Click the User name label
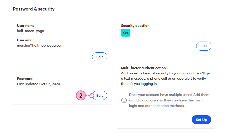 pyautogui.click(x=26, y=26)
